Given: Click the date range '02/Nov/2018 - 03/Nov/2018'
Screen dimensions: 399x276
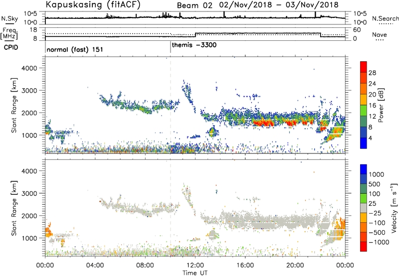Looking at the screenshot, I should click(x=279, y=5).
